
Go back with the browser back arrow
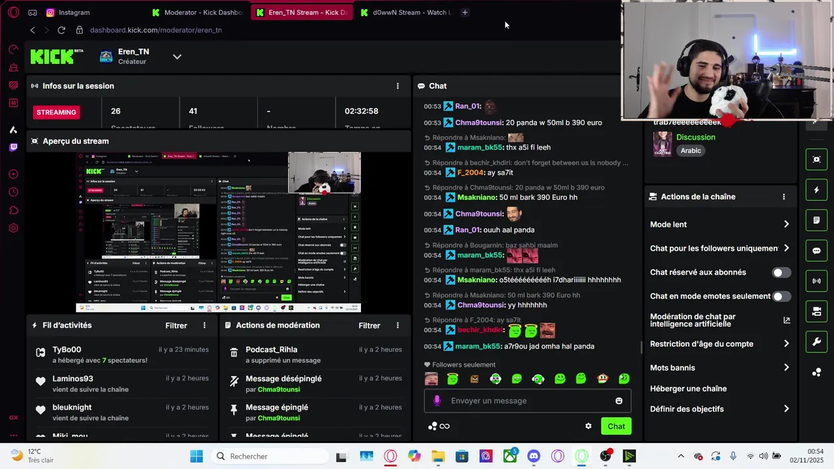[33, 30]
